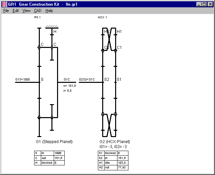Viewport: 215px width, 175px height.
Task: Click the G1S=1000 input shaft line
Action: click(27, 82)
